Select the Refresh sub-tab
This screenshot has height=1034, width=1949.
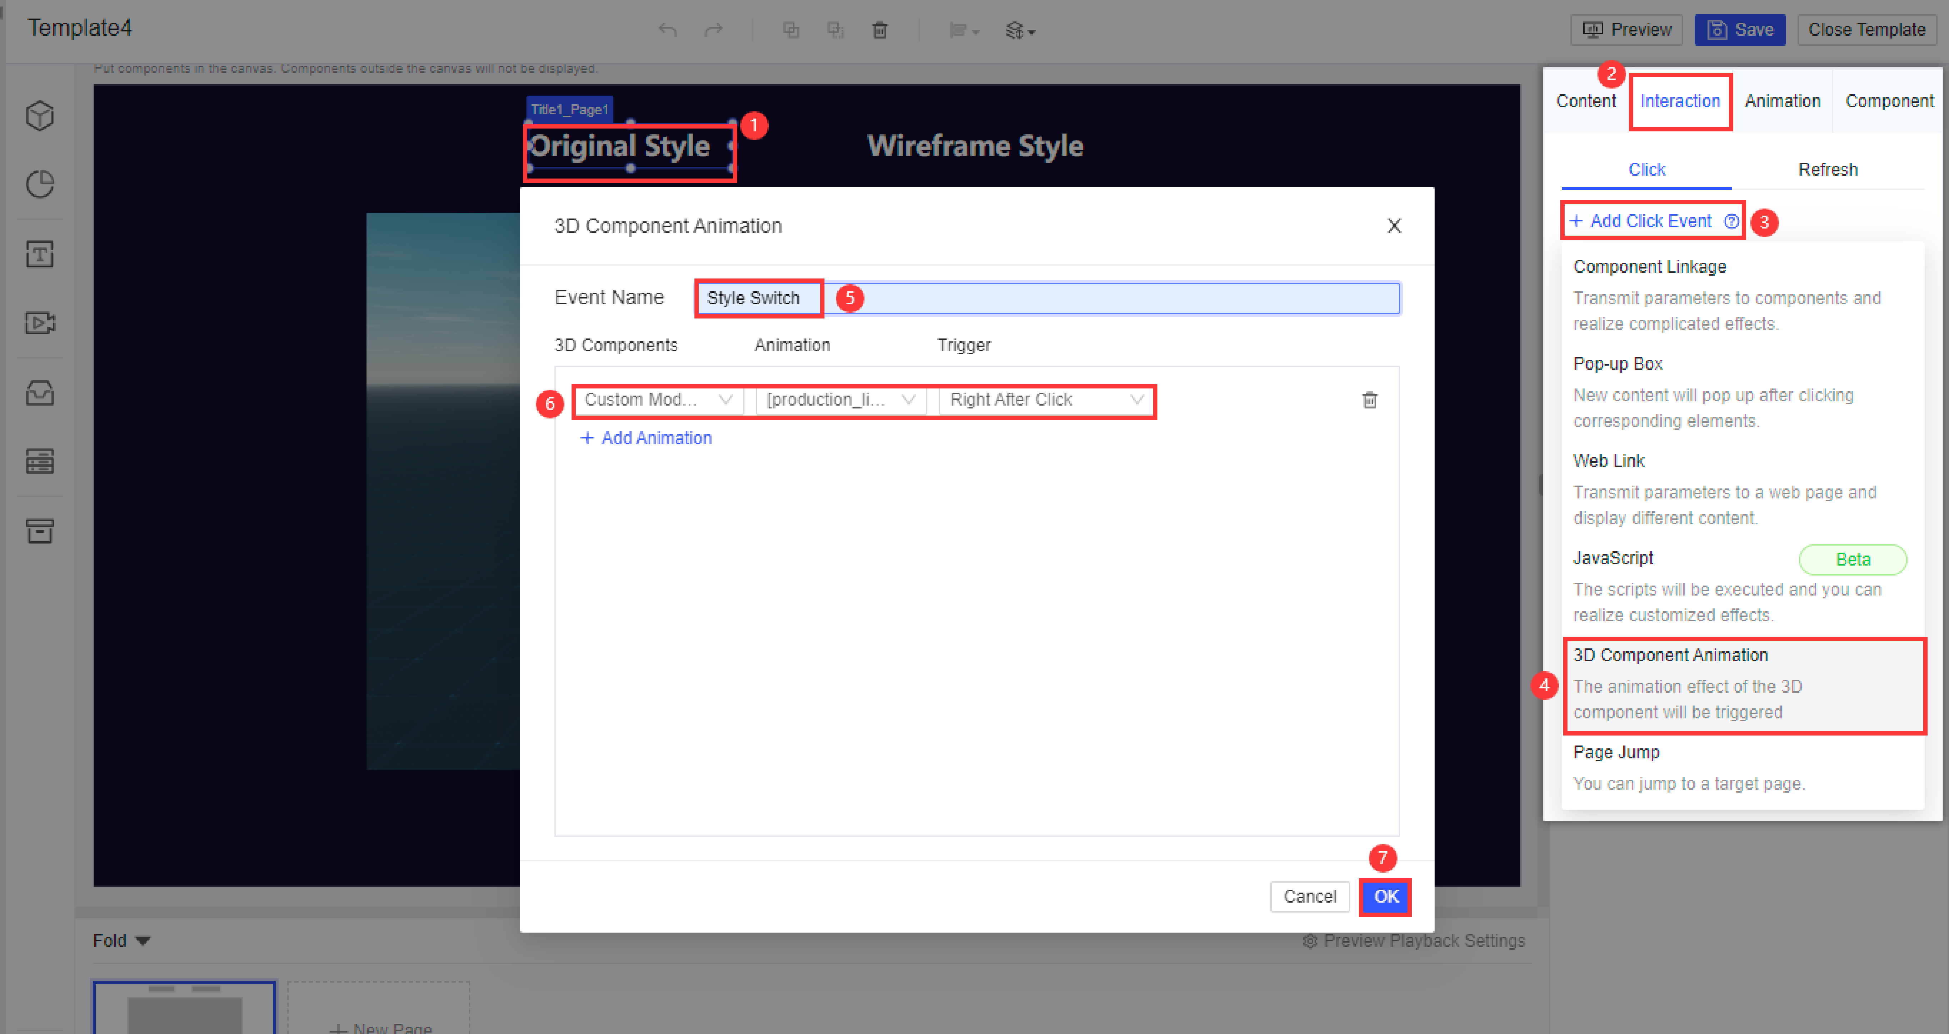coord(1827,170)
